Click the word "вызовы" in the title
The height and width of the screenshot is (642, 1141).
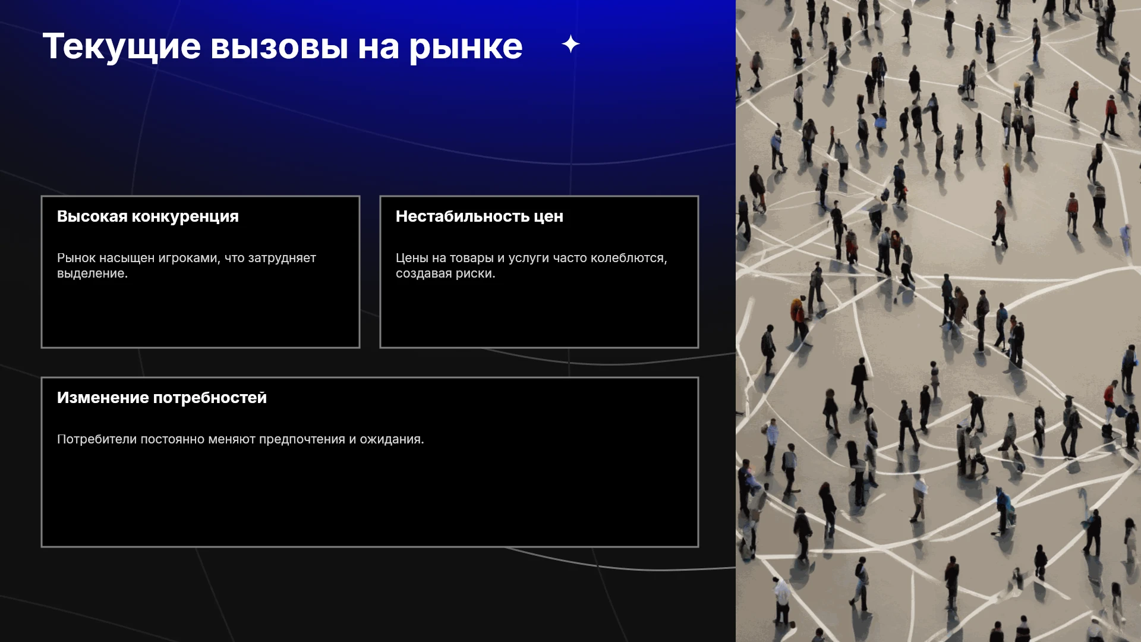(279, 46)
